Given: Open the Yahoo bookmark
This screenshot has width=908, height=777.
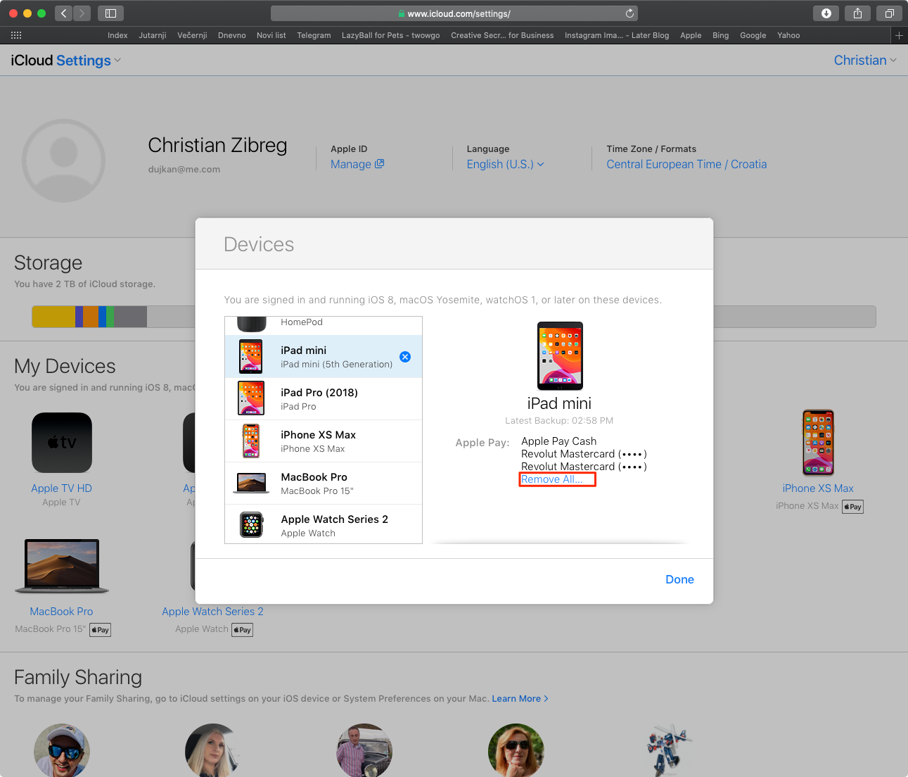Looking at the screenshot, I should click(x=788, y=35).
